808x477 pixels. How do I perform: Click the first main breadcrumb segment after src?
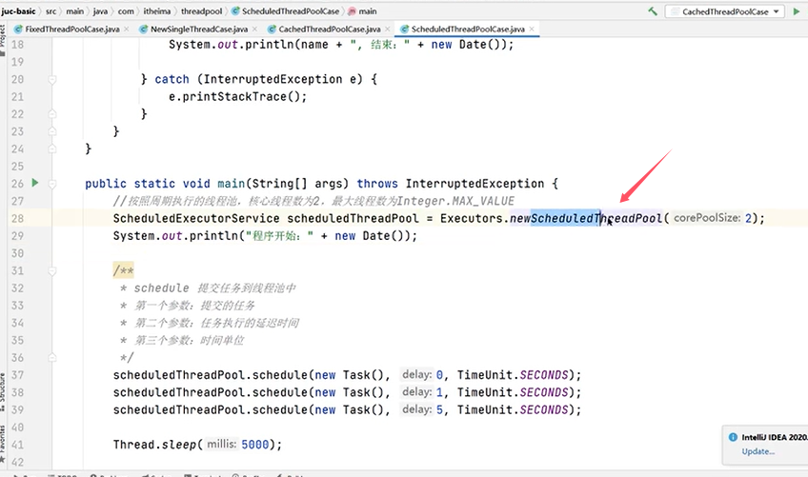(x=74, y=10)
